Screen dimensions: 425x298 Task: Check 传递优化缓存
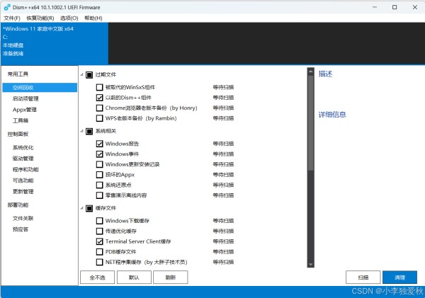point(99,231)
